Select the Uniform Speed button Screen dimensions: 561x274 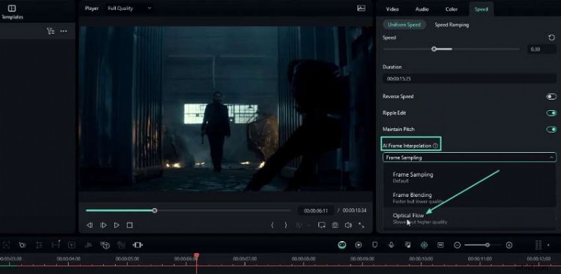click(405, 25)
